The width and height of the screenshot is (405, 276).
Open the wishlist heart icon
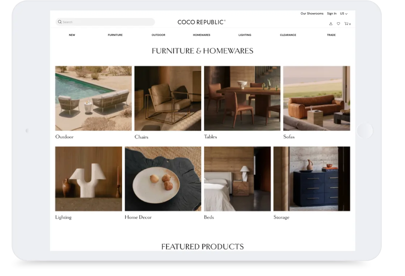click(x=339, y=23)
